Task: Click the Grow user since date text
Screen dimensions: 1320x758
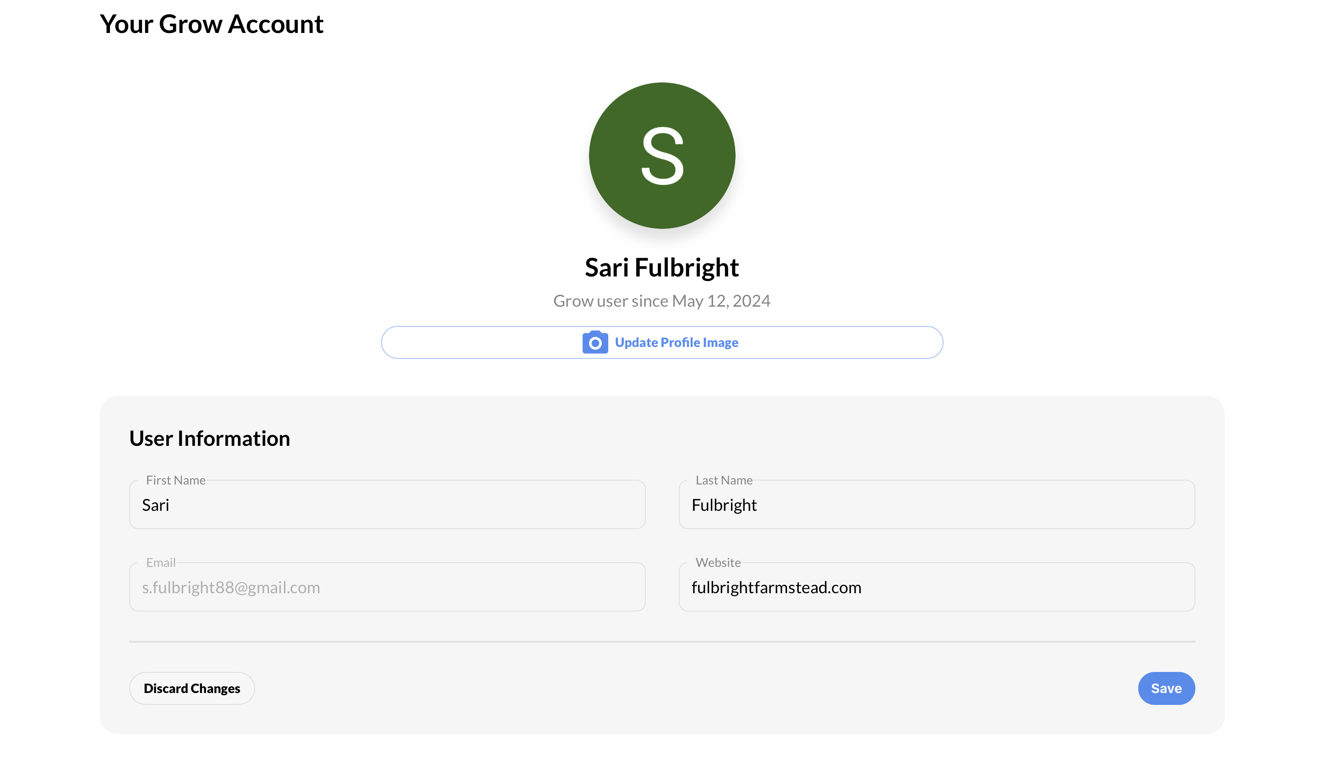Action: [x=661, y=300]
